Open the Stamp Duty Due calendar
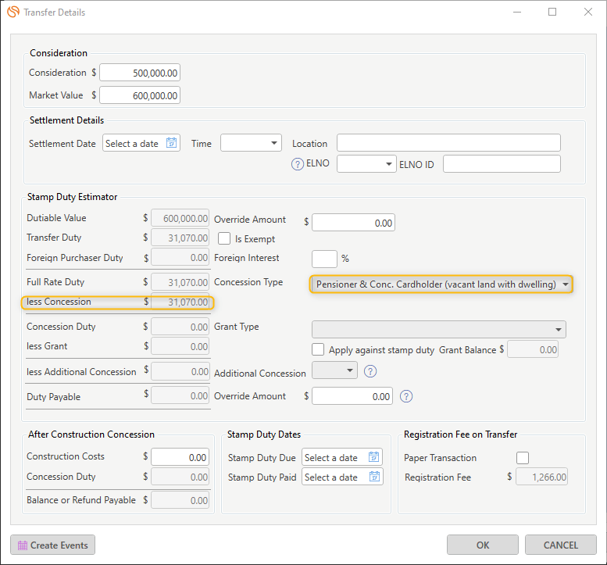This screenshot has width=607, height=565. [x=374, y=458]
